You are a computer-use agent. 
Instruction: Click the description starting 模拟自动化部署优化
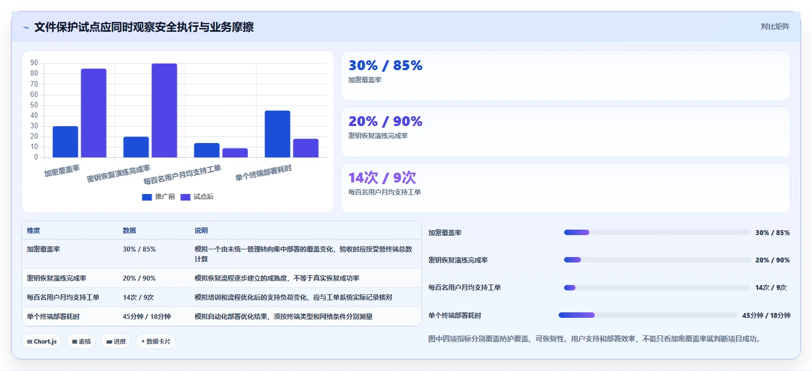[x=284, y=317]
